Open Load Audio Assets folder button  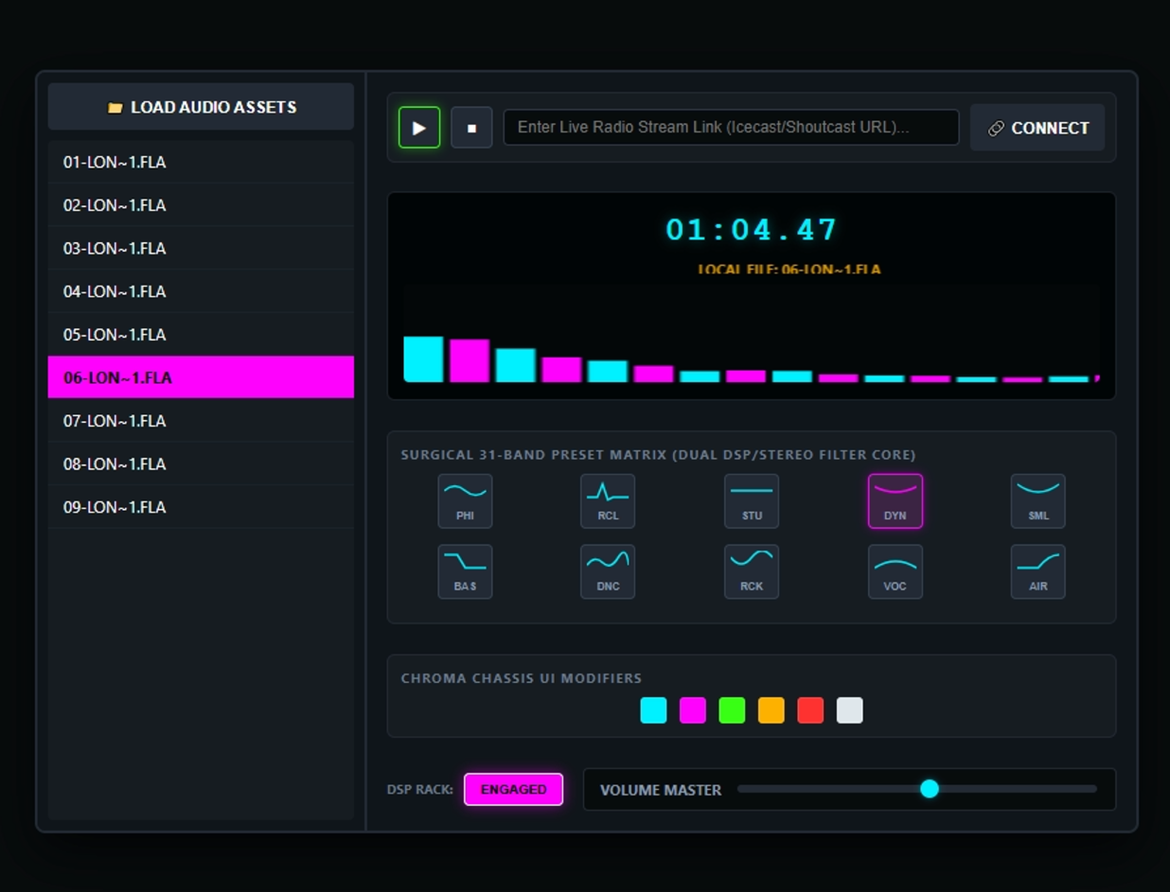[201, 107]
